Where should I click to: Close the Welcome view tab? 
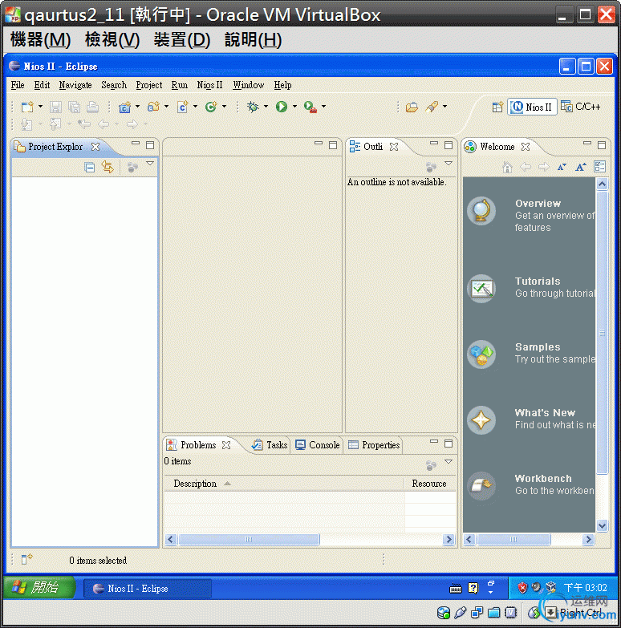click(526, 147)
